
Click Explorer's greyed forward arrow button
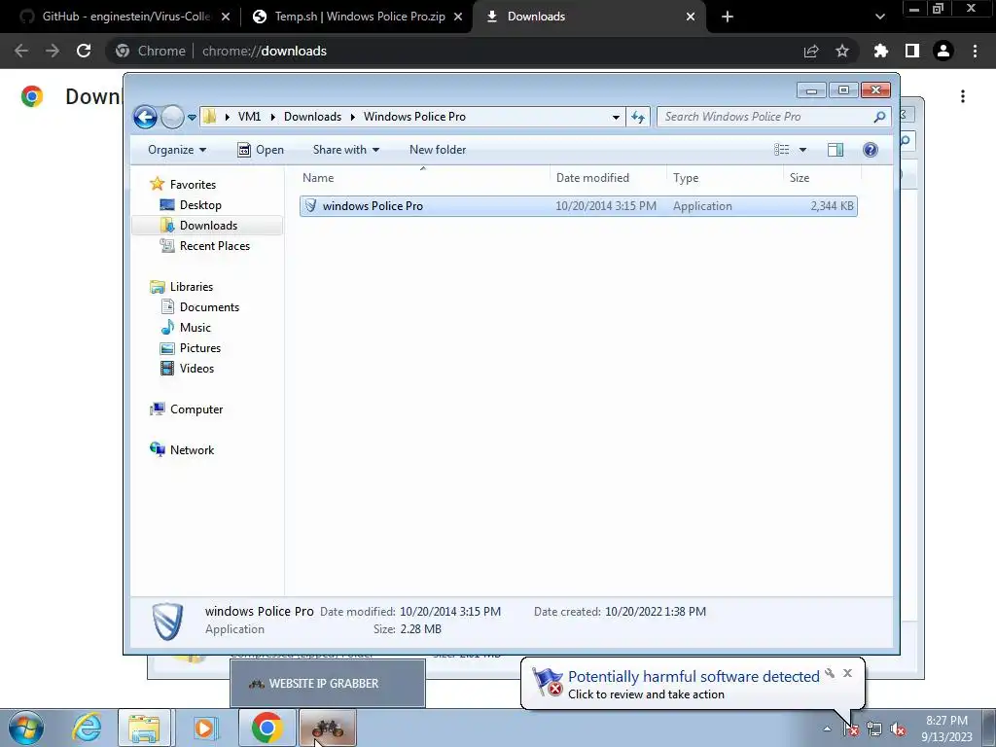tap(172, 117)
